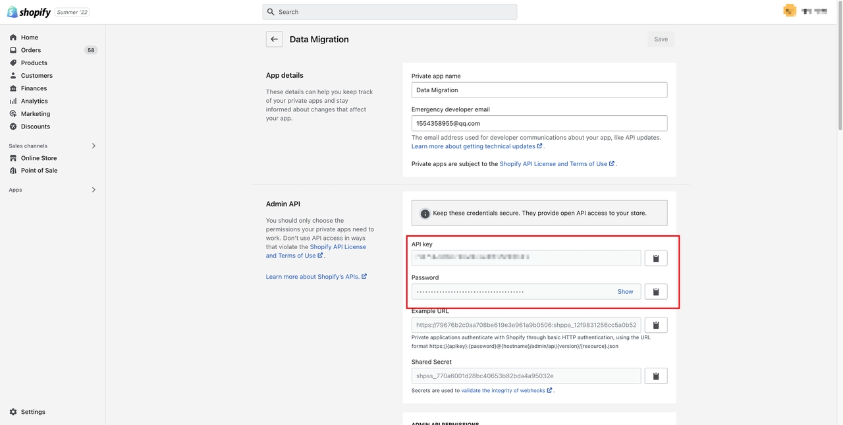This screenshot has height=425, width=843.
Task: Click the Online Store storefront icon
Action: click(13, 158)
